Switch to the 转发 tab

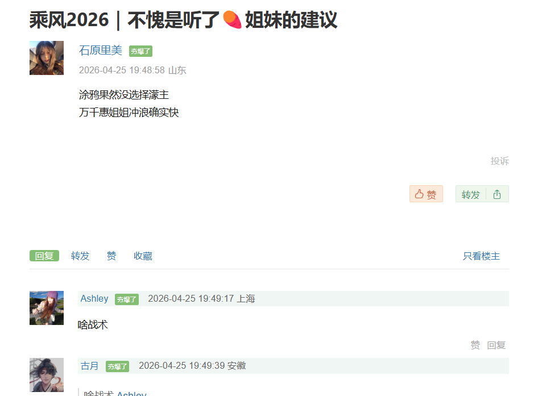click(x=80, y=256)
